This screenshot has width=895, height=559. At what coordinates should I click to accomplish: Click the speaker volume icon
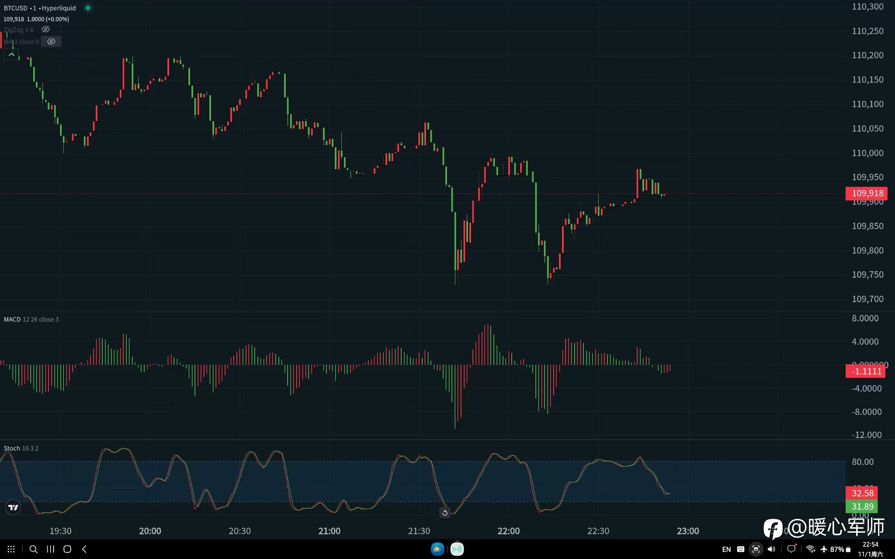click(771, 549)
